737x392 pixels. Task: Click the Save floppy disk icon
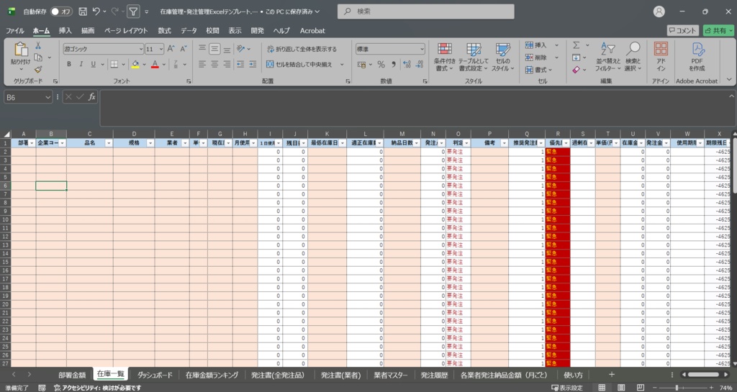click(83, 12)
